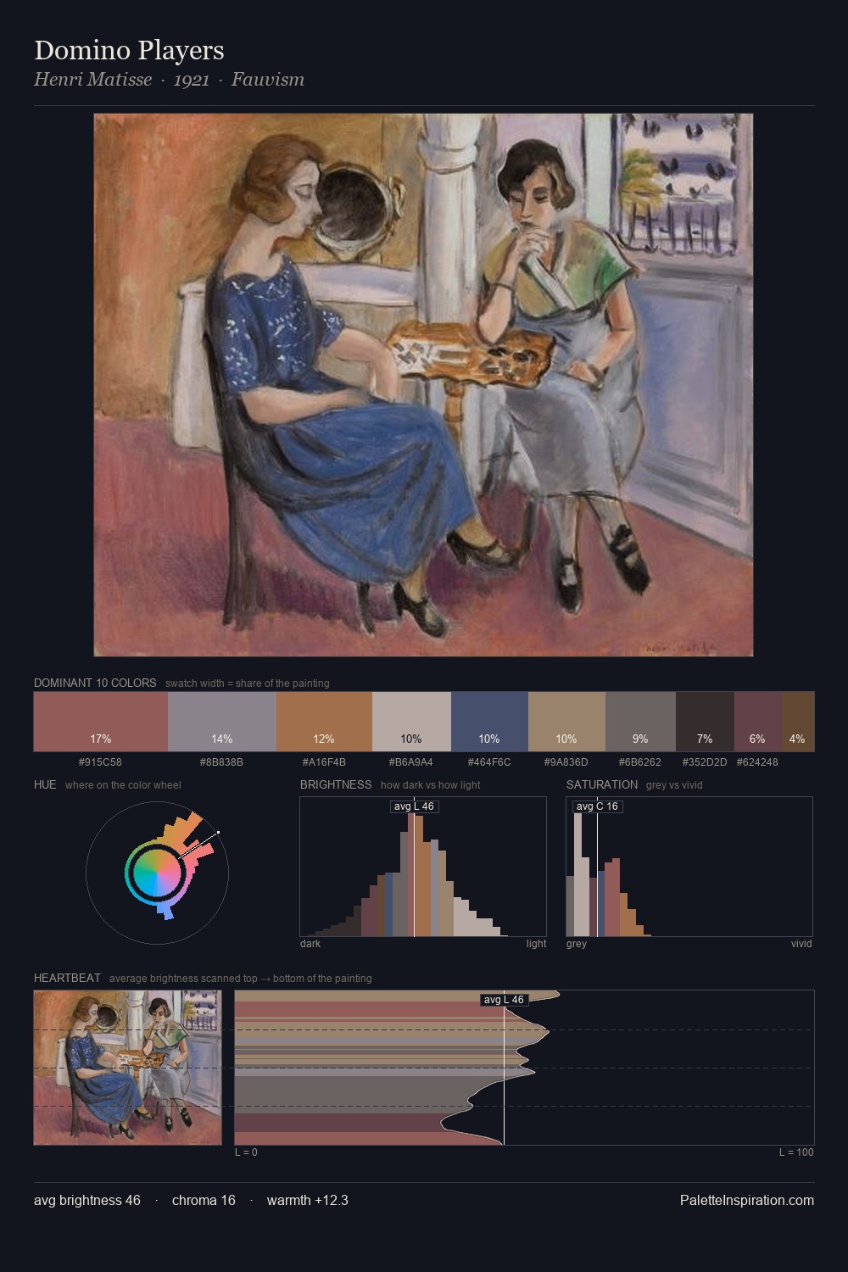Choose the pale beige #B6A9A4 swatch
The image size is (848, 1272).
coord(411,722)
